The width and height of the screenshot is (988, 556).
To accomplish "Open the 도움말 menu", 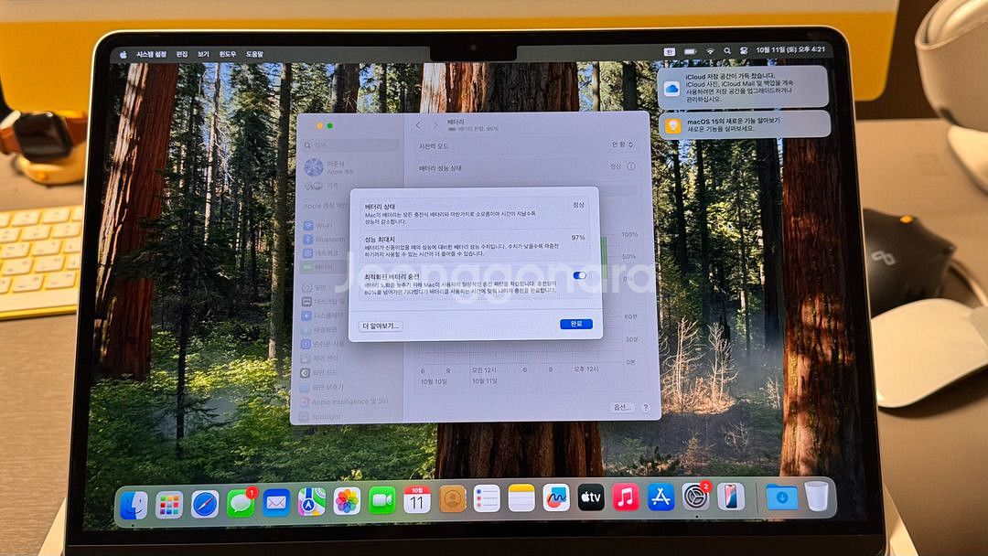I will [254, 55].
